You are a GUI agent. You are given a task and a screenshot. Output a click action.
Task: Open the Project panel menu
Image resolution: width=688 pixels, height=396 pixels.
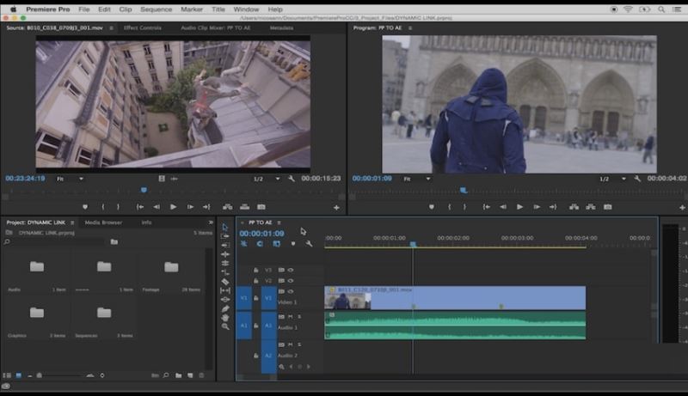(72, 222)
